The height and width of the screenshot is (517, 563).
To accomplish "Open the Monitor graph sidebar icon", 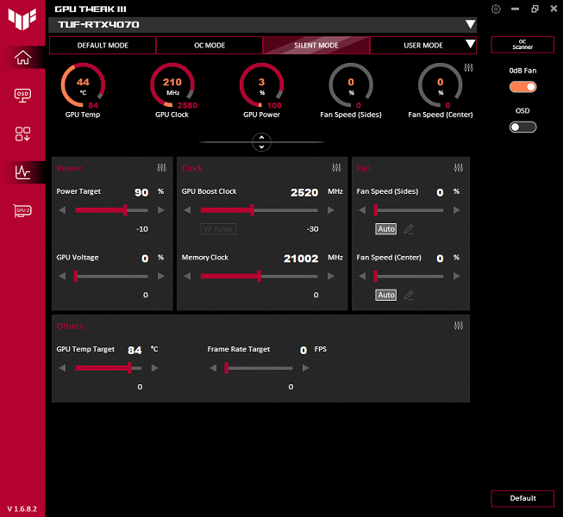I will click(22, 172).
